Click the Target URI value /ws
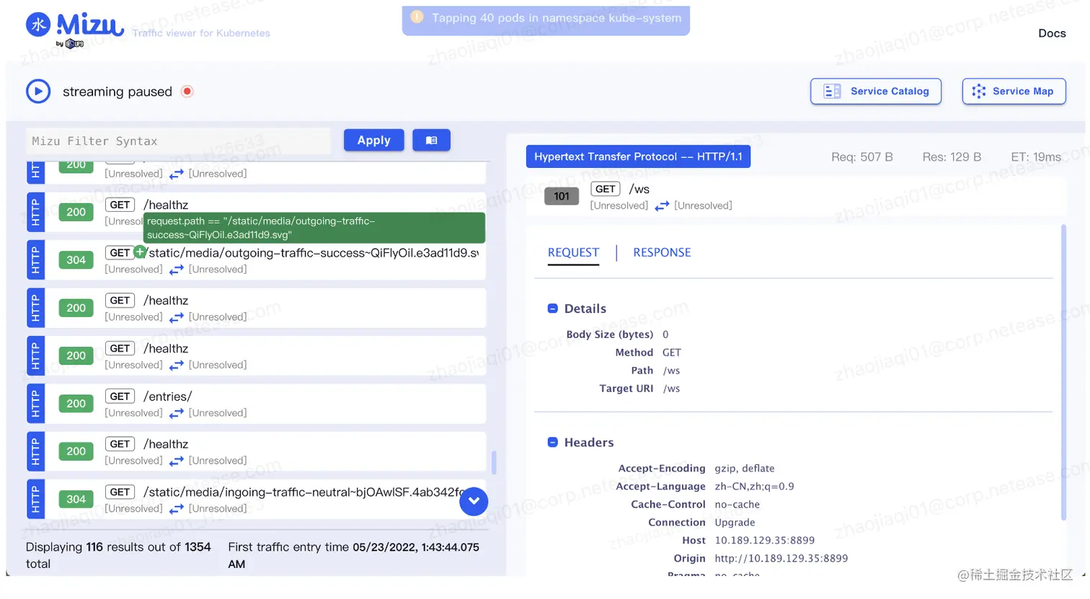This screenshot has height=599, width=1090. click(671, 389)
